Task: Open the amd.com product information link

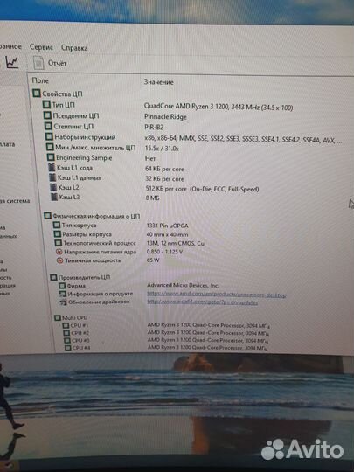Action: pos(217,295)
